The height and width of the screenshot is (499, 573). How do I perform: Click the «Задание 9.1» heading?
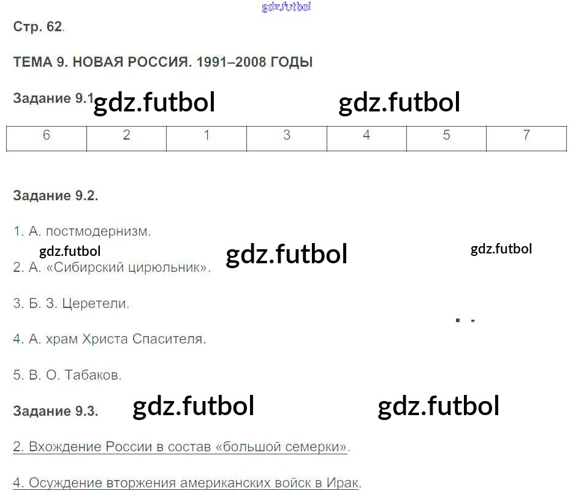[x=52, y=99]
